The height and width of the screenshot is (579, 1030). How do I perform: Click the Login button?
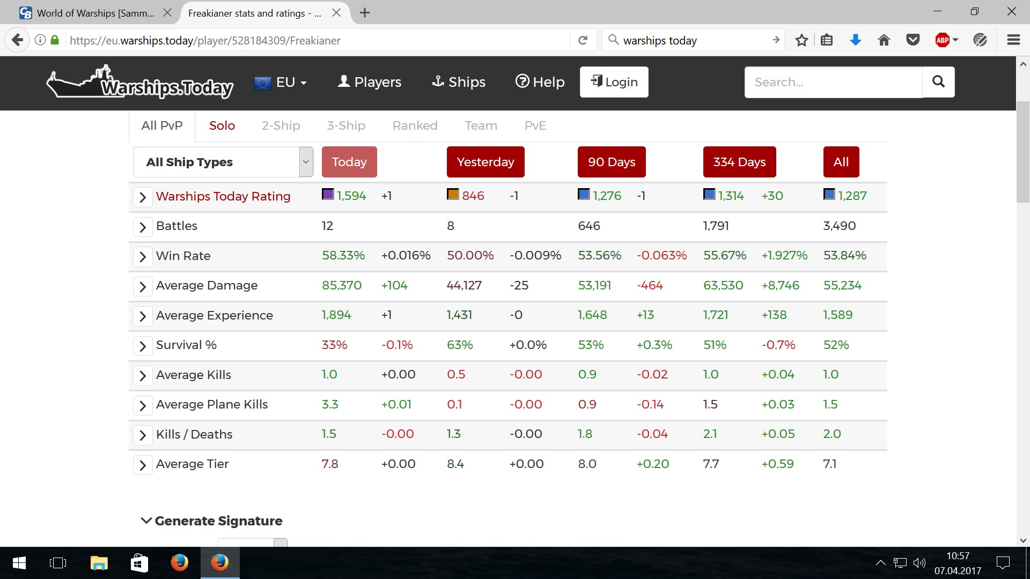pyautogui.click(x=614, y=82)
